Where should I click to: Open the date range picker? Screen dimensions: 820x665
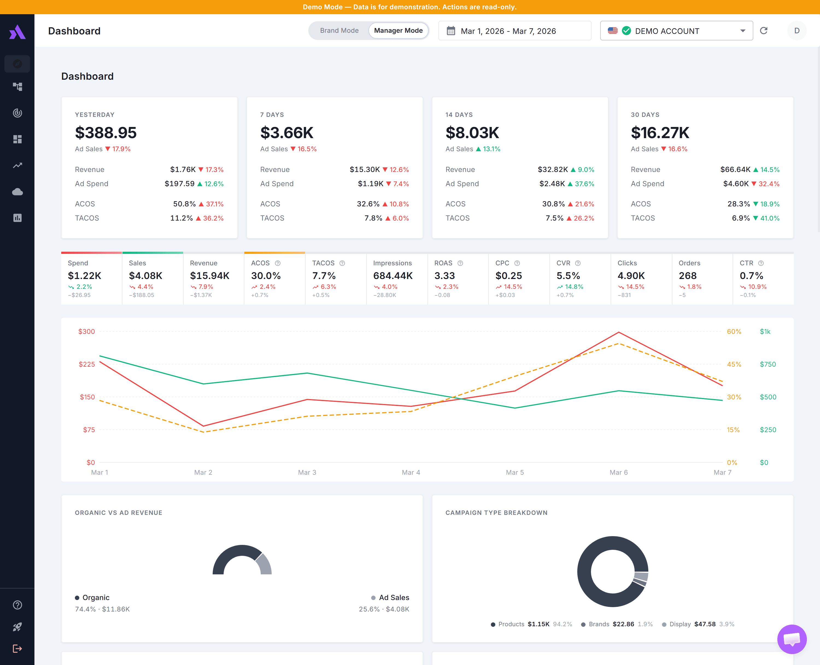coord(514,31)
